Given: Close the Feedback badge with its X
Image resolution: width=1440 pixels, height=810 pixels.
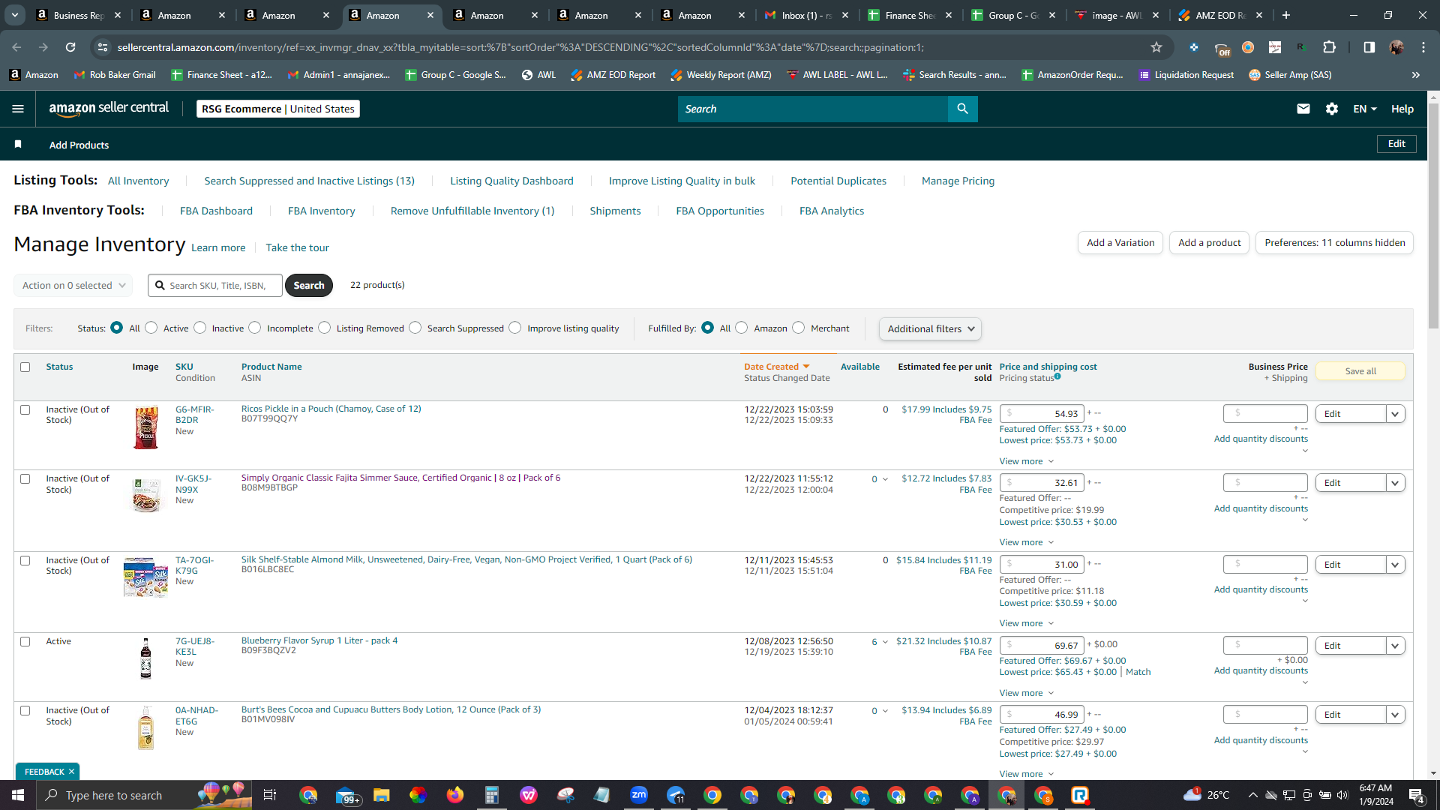Looking at the screenshot, I should click(x=72, y=772).
